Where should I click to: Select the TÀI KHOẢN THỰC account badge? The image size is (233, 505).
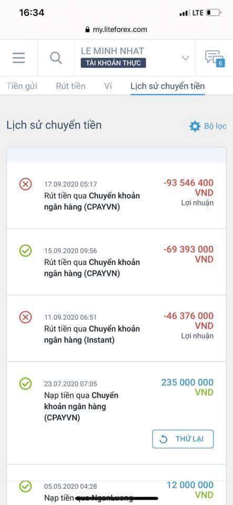[x=113, y=63]
